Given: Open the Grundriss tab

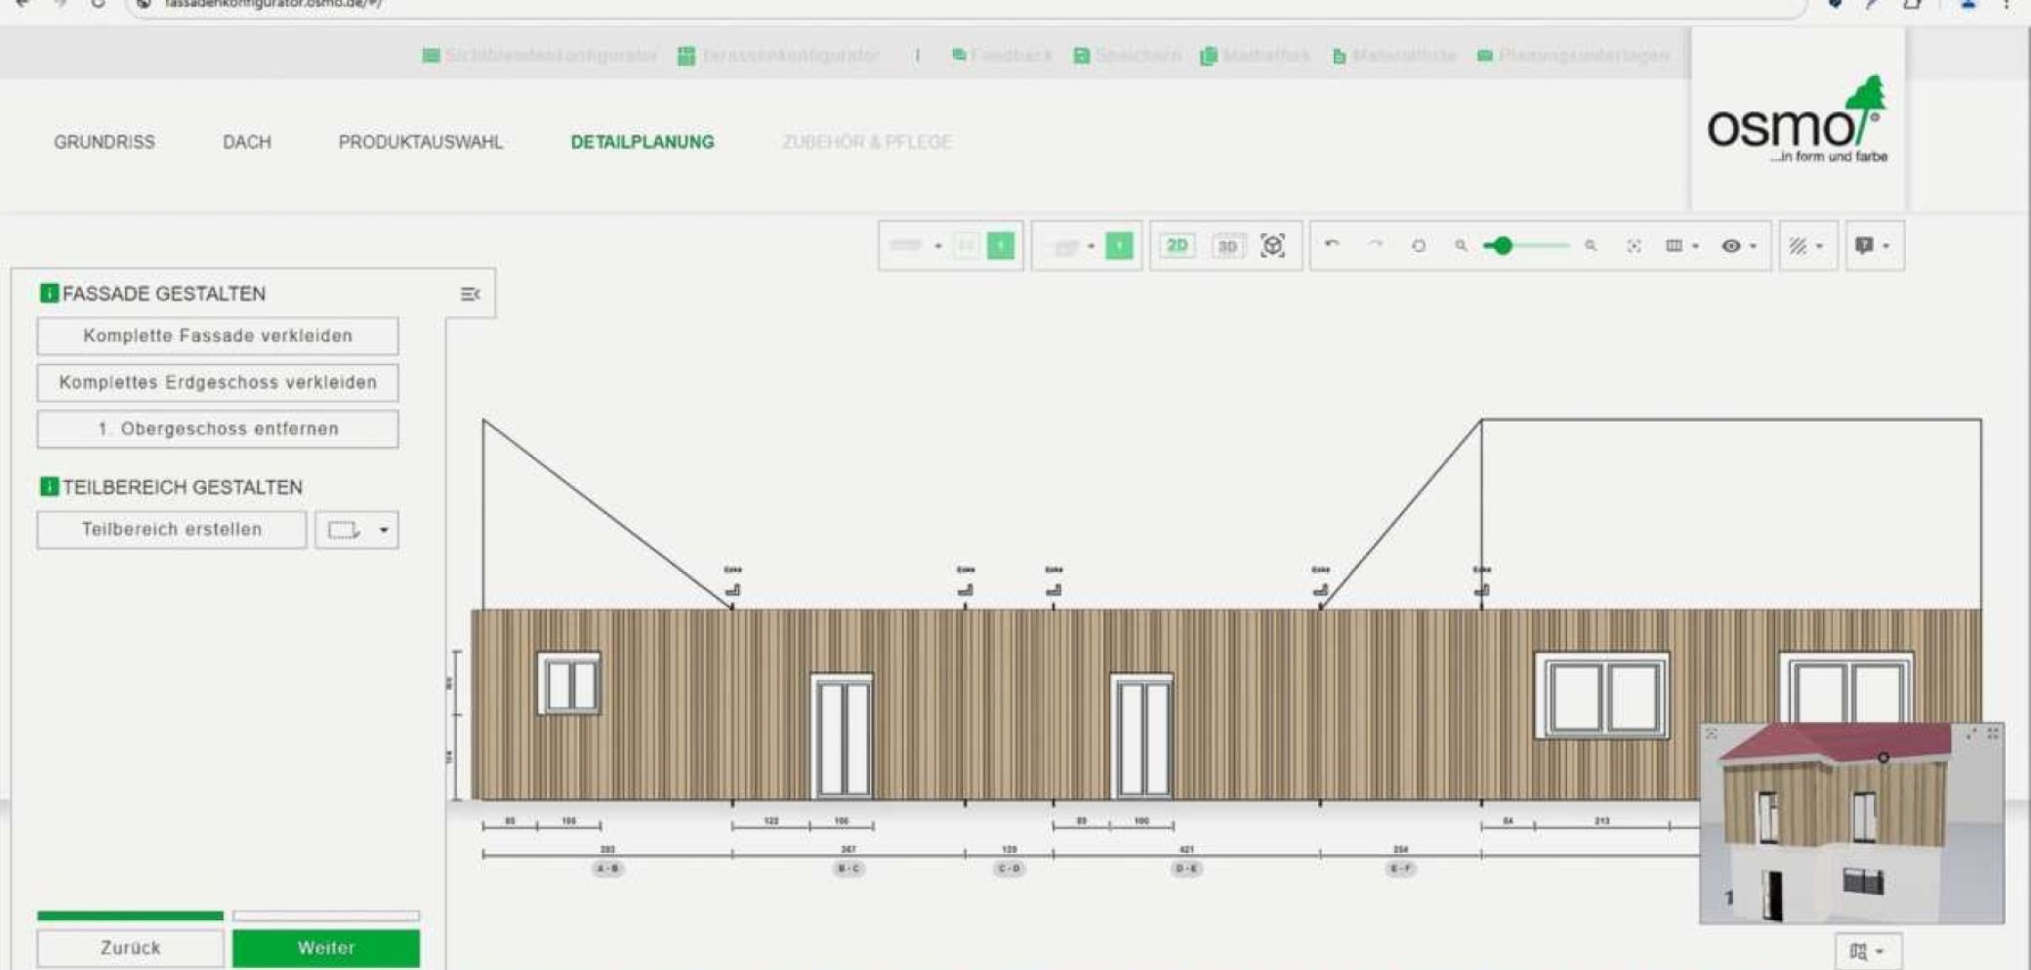Looking at the screenshot, I should [104, 142].
